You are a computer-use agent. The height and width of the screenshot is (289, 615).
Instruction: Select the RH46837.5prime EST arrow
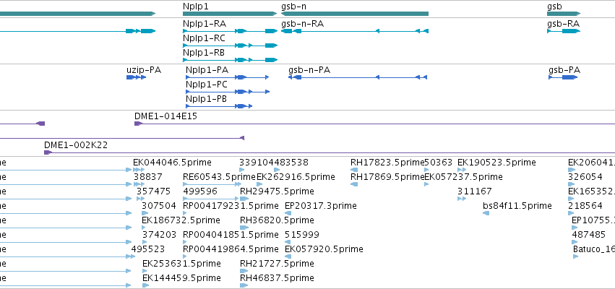click(x=244, y=285)
